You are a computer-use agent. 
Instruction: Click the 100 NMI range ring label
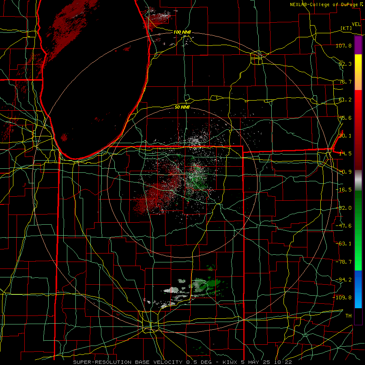point(182,32)
